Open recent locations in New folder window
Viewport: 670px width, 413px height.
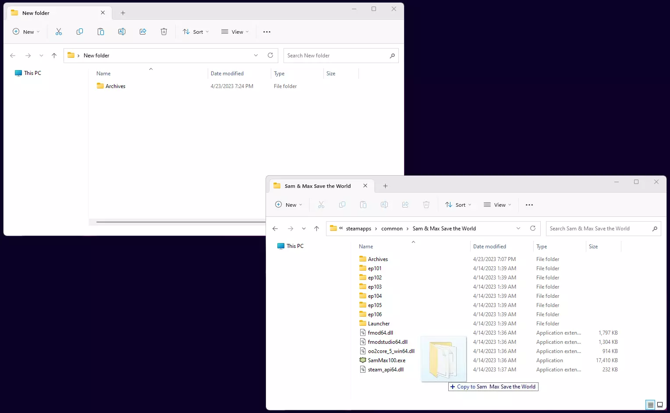41,56
